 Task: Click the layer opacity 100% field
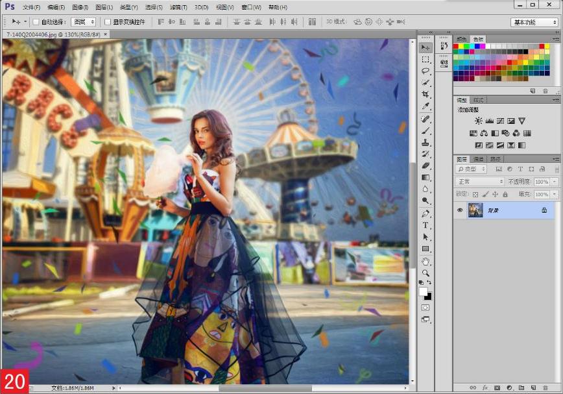click(542, 182)
